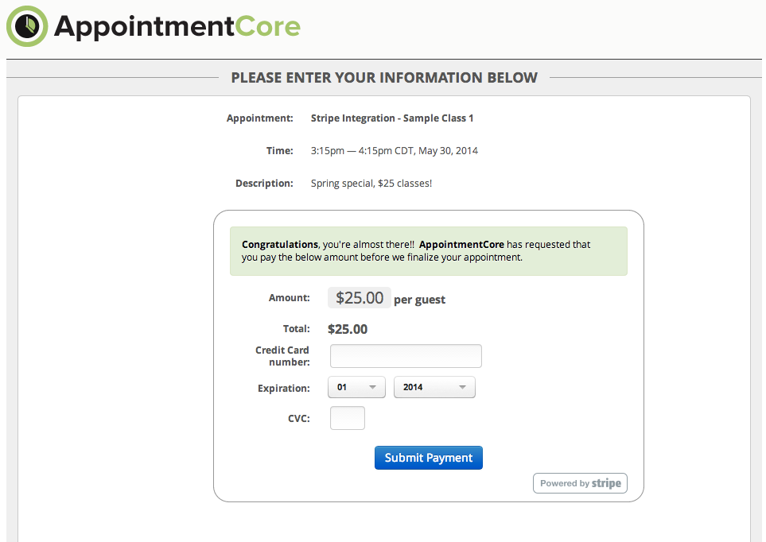Click the 'Amount:' label

coord(290,298)
